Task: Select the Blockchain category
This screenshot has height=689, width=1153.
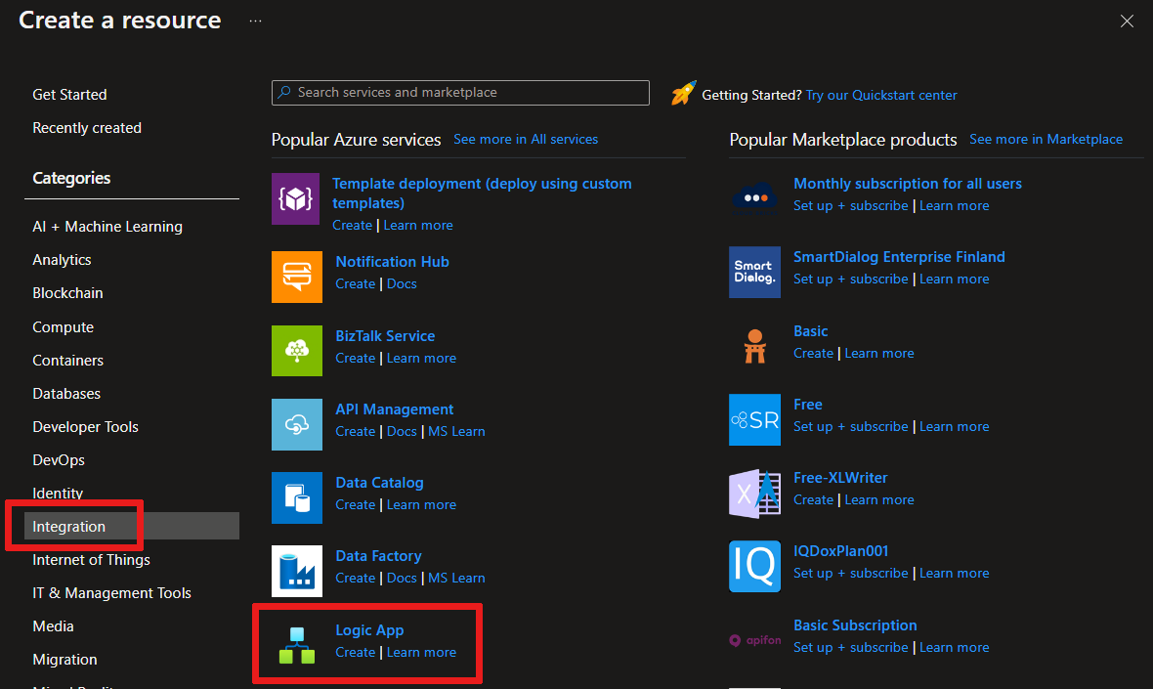Action: 67,292
